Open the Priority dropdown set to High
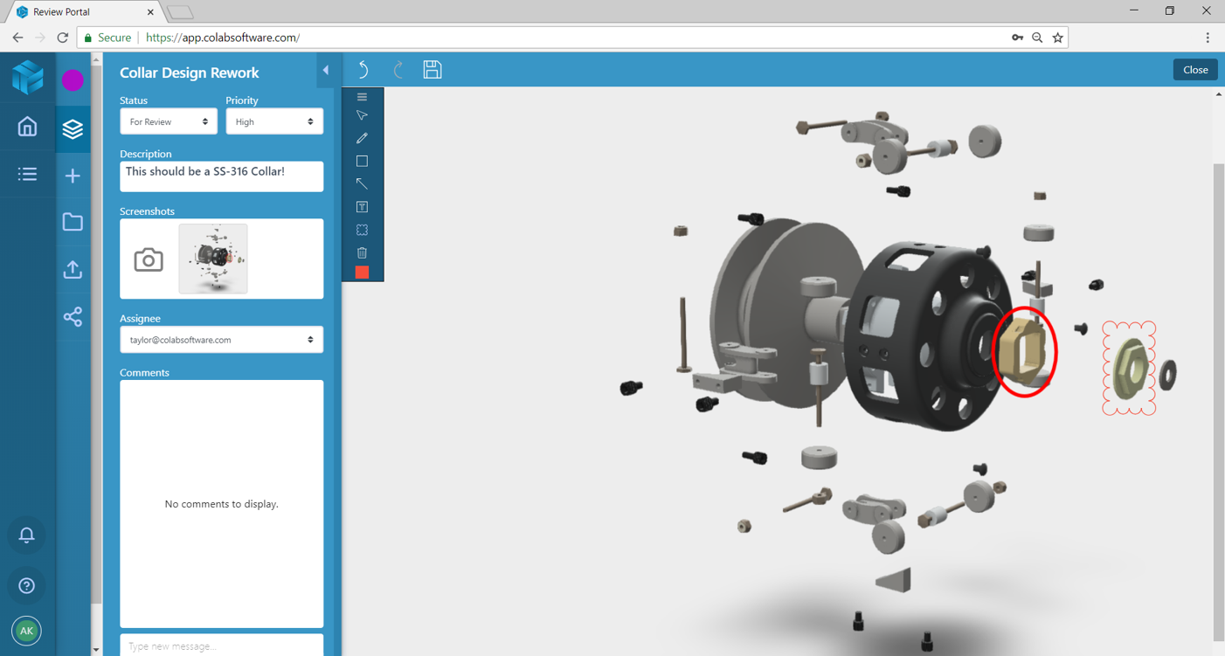The image size is (1225, 656). (x=274, y=121)
